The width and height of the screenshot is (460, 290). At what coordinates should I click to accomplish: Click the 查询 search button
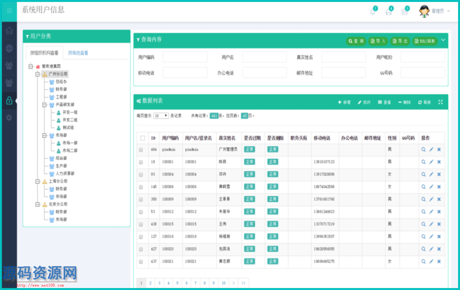tap(356, 41)
